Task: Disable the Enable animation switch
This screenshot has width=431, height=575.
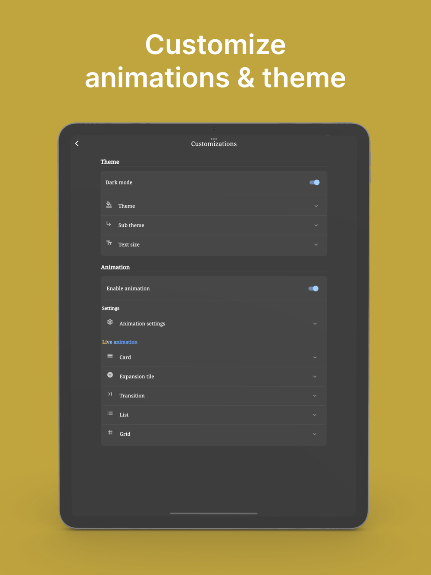Action: point(313,288)
